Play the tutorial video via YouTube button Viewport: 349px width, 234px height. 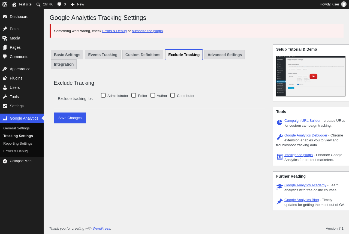point(313,76)
